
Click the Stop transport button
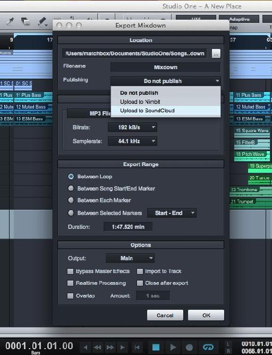click(x=156, y=347)
